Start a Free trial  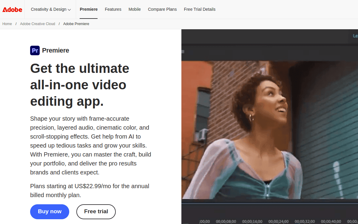[96, 211]
